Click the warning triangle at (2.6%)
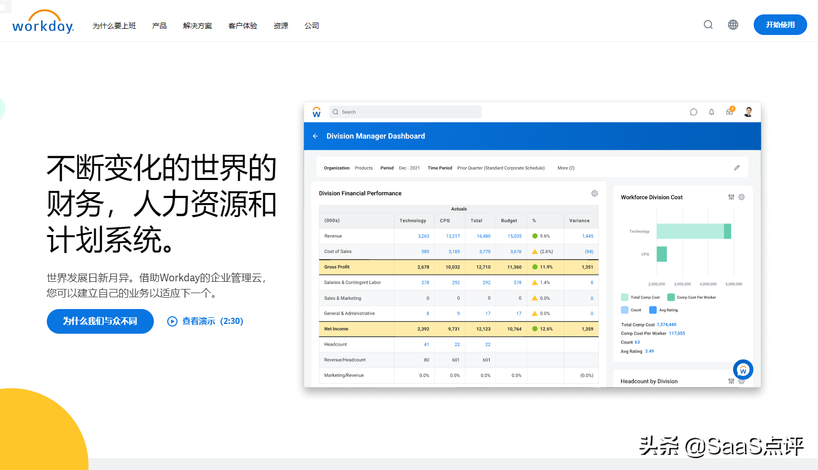Viewport: 818px width, 470px height. [x=535, y=251]
